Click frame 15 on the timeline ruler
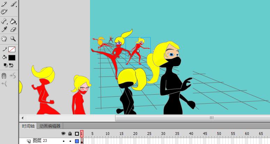The height and width of the screenshot is (144, 270). (121, 134)
